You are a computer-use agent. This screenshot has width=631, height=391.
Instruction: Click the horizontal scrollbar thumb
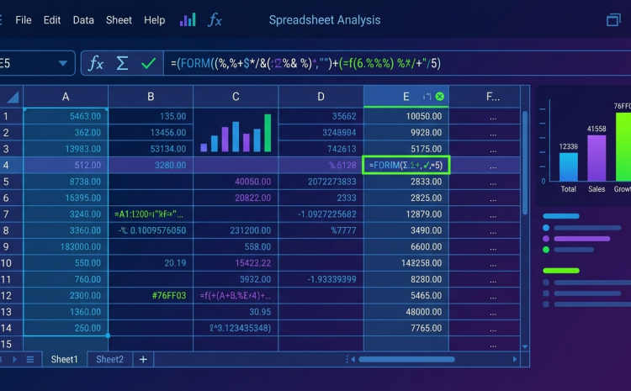pos(407,359)
